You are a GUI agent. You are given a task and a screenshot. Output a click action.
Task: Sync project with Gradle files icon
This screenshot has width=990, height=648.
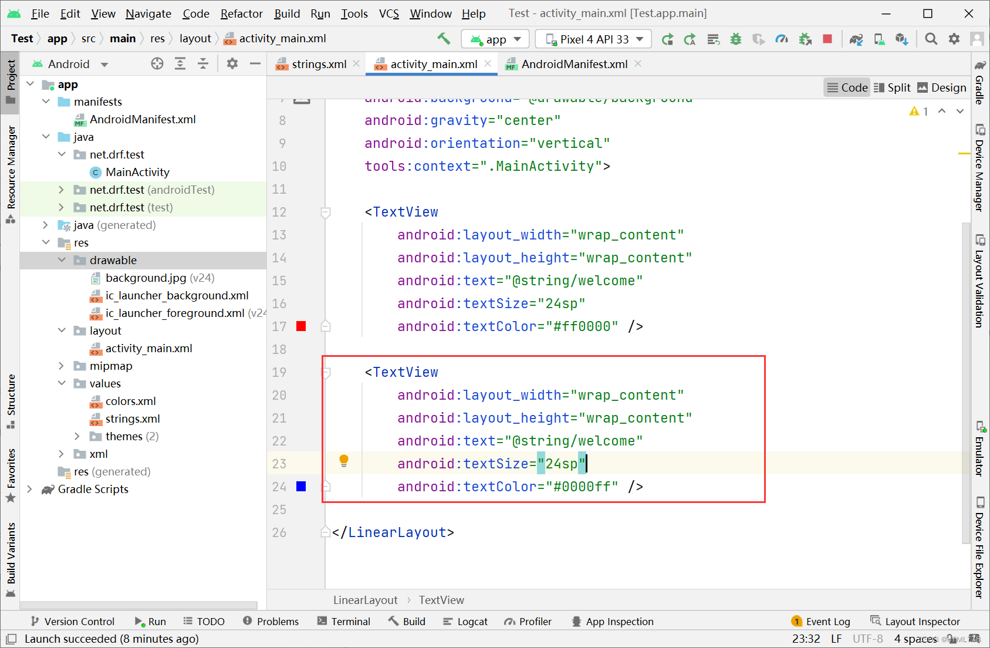click(x=856, y=39)
